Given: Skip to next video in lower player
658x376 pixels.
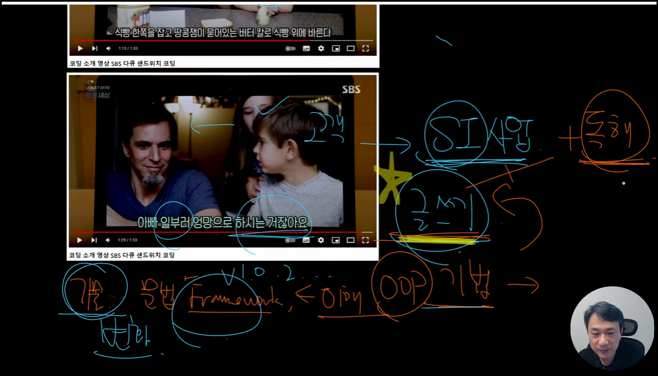Looking at the screenshot, I should click(x=94, y=240).
